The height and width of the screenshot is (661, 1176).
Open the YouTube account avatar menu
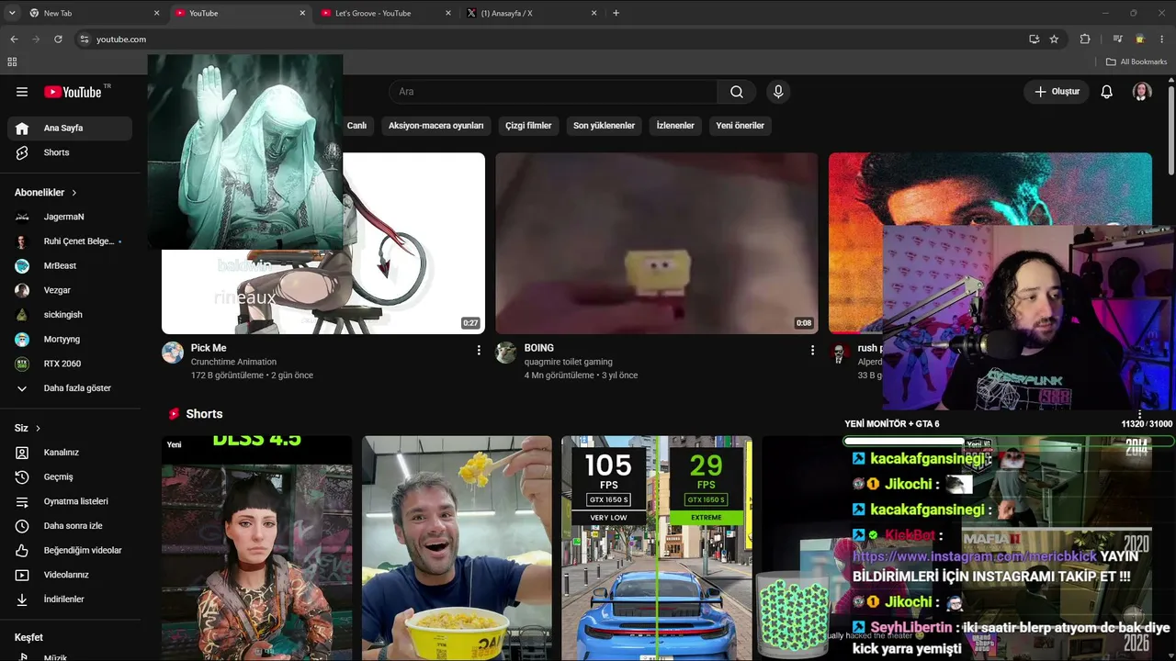[x=1142, y=92]
